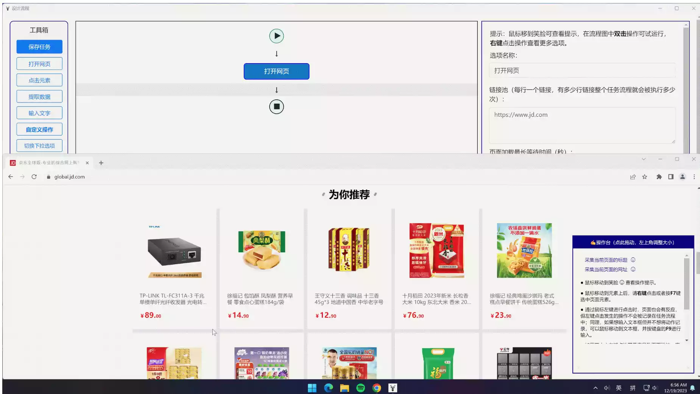Open the tab search dropdown chevron in Chrome
Viewport: 700px width, 394px height.
click(644, 159)
